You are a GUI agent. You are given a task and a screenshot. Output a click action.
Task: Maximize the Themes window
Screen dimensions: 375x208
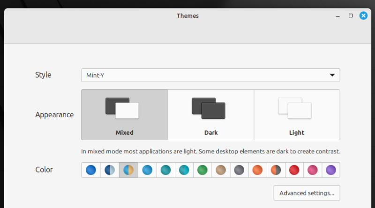[x=351, y=16]
